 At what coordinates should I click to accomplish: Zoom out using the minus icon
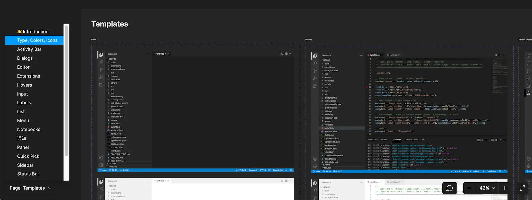469,188
